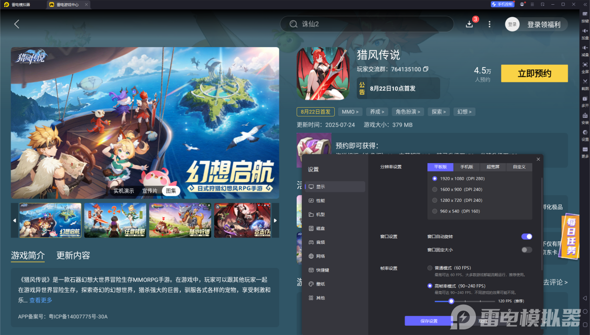Image resolution: width=590 pixels, height=335 pixels.
Task: Show the 实机演示 media
Action: pos(124,191)
